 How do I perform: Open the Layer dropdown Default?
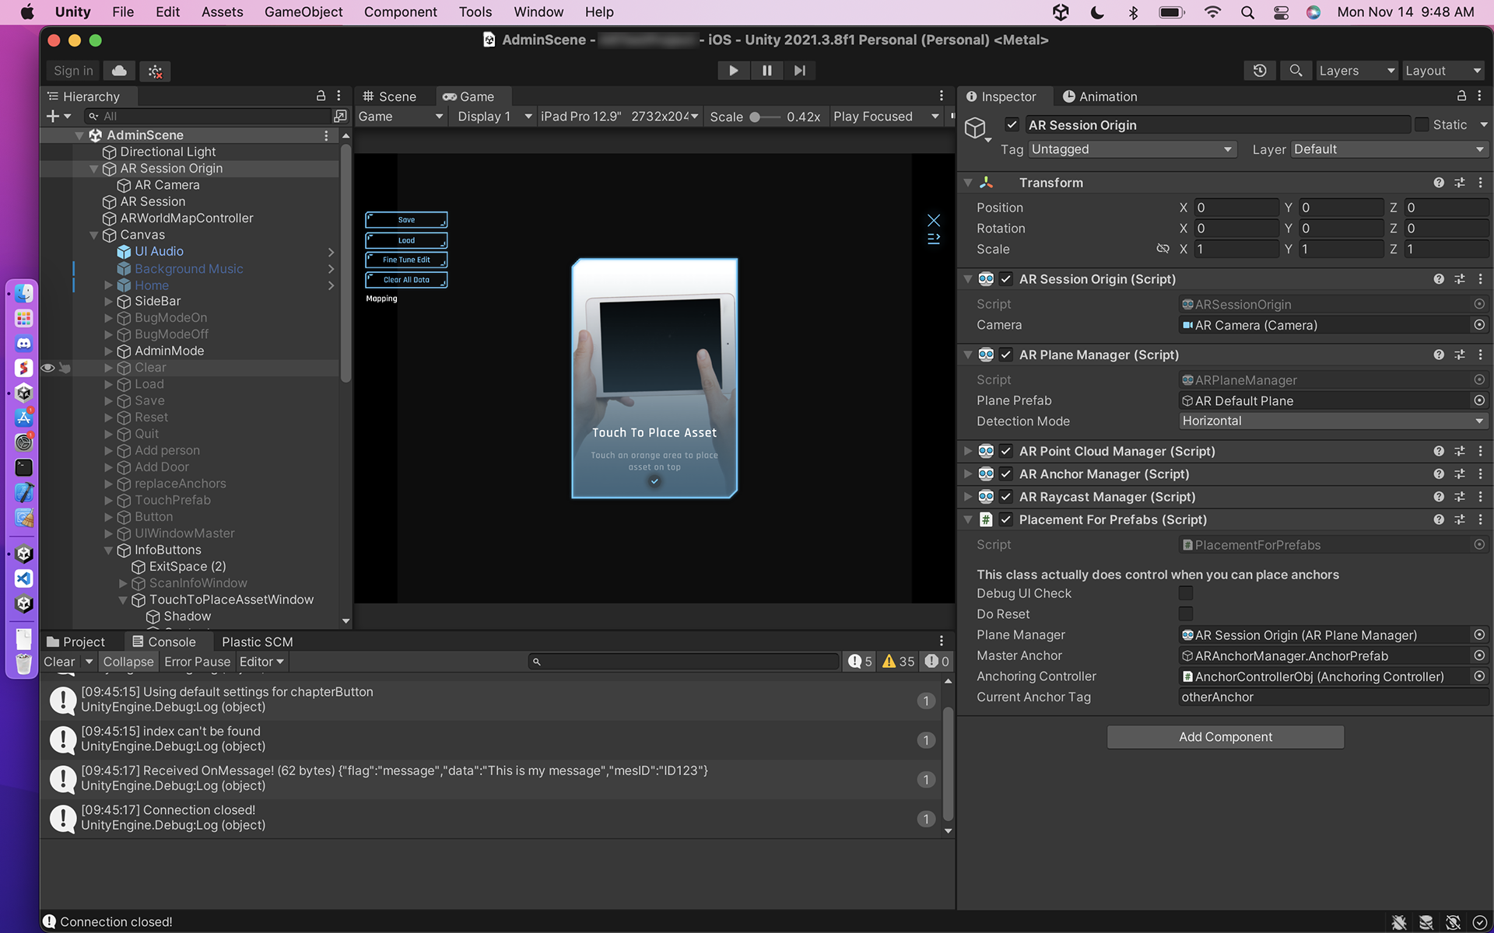[1389, 149]
